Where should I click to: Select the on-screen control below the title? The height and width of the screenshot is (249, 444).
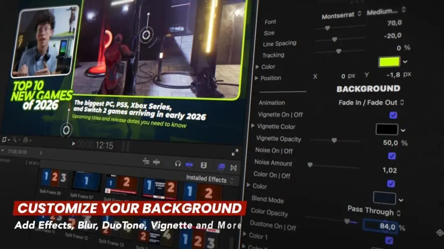[66, 130]
